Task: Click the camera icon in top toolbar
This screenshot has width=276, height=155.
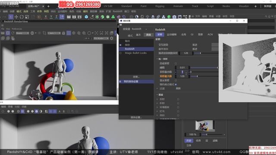Action: 174,17
